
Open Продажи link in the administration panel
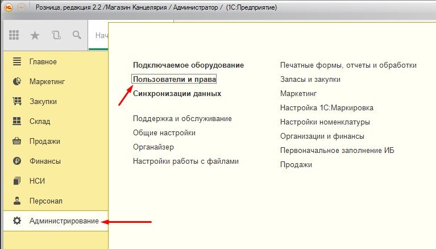(296, 164)
